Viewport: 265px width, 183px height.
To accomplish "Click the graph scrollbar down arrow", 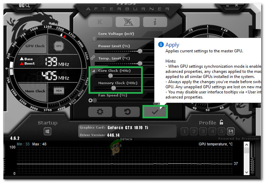I will coord(246,172).
